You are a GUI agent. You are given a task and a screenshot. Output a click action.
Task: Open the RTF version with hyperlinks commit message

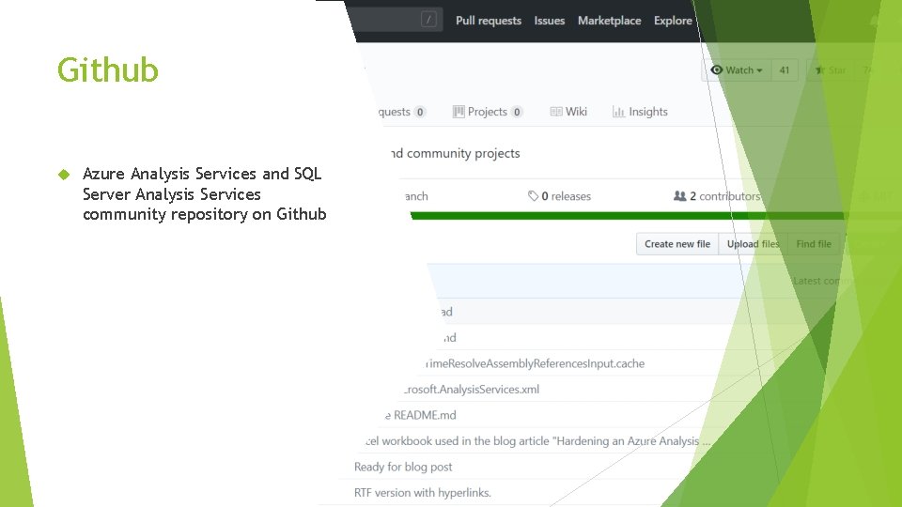[x=423, y=492]
